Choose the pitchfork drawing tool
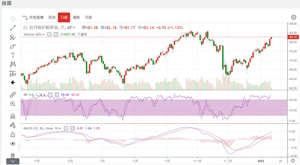Viewport: 300px width, 165px height. tap(13, 37)
